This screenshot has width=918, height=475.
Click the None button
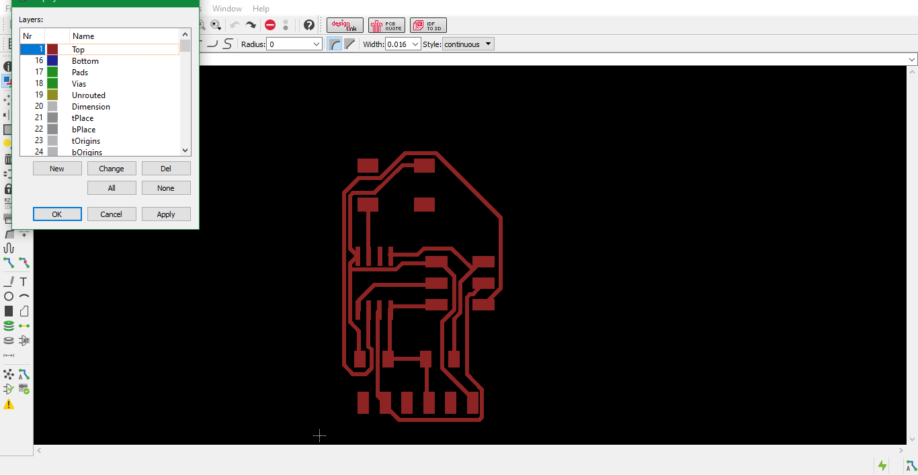tap(166, 188)
